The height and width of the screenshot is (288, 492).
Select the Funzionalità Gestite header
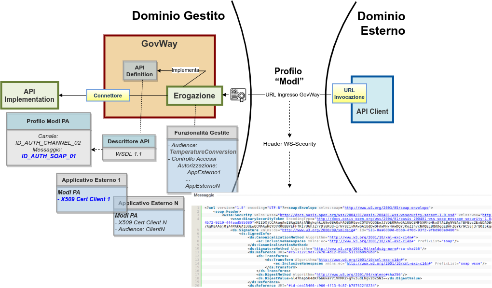(202, 133)
